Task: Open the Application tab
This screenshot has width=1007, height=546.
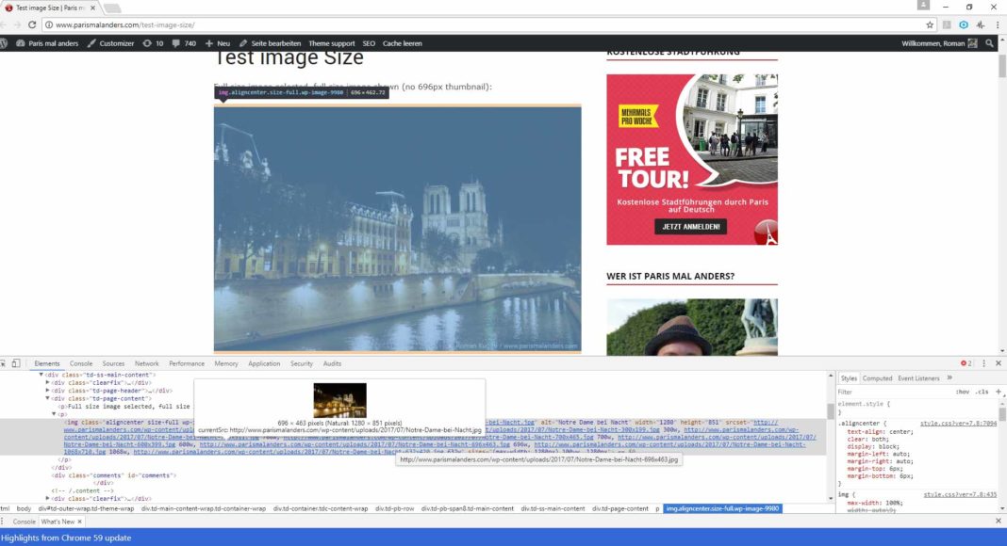Action: pos(264,363)
